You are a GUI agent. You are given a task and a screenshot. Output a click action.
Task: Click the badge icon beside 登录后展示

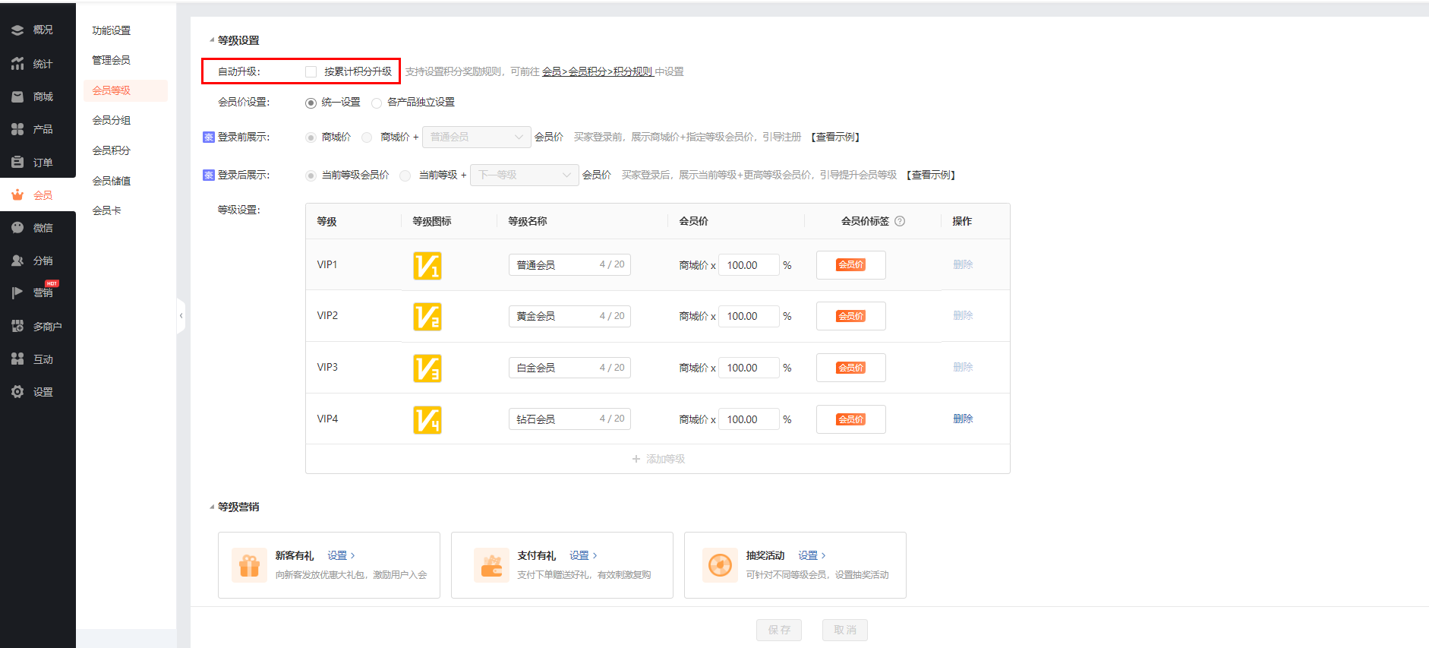point(209,175)
